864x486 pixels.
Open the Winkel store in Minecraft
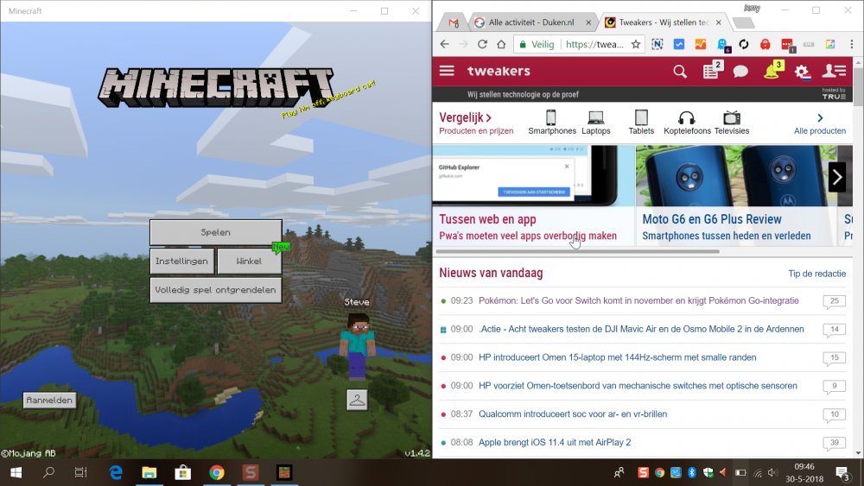point(249,261)
